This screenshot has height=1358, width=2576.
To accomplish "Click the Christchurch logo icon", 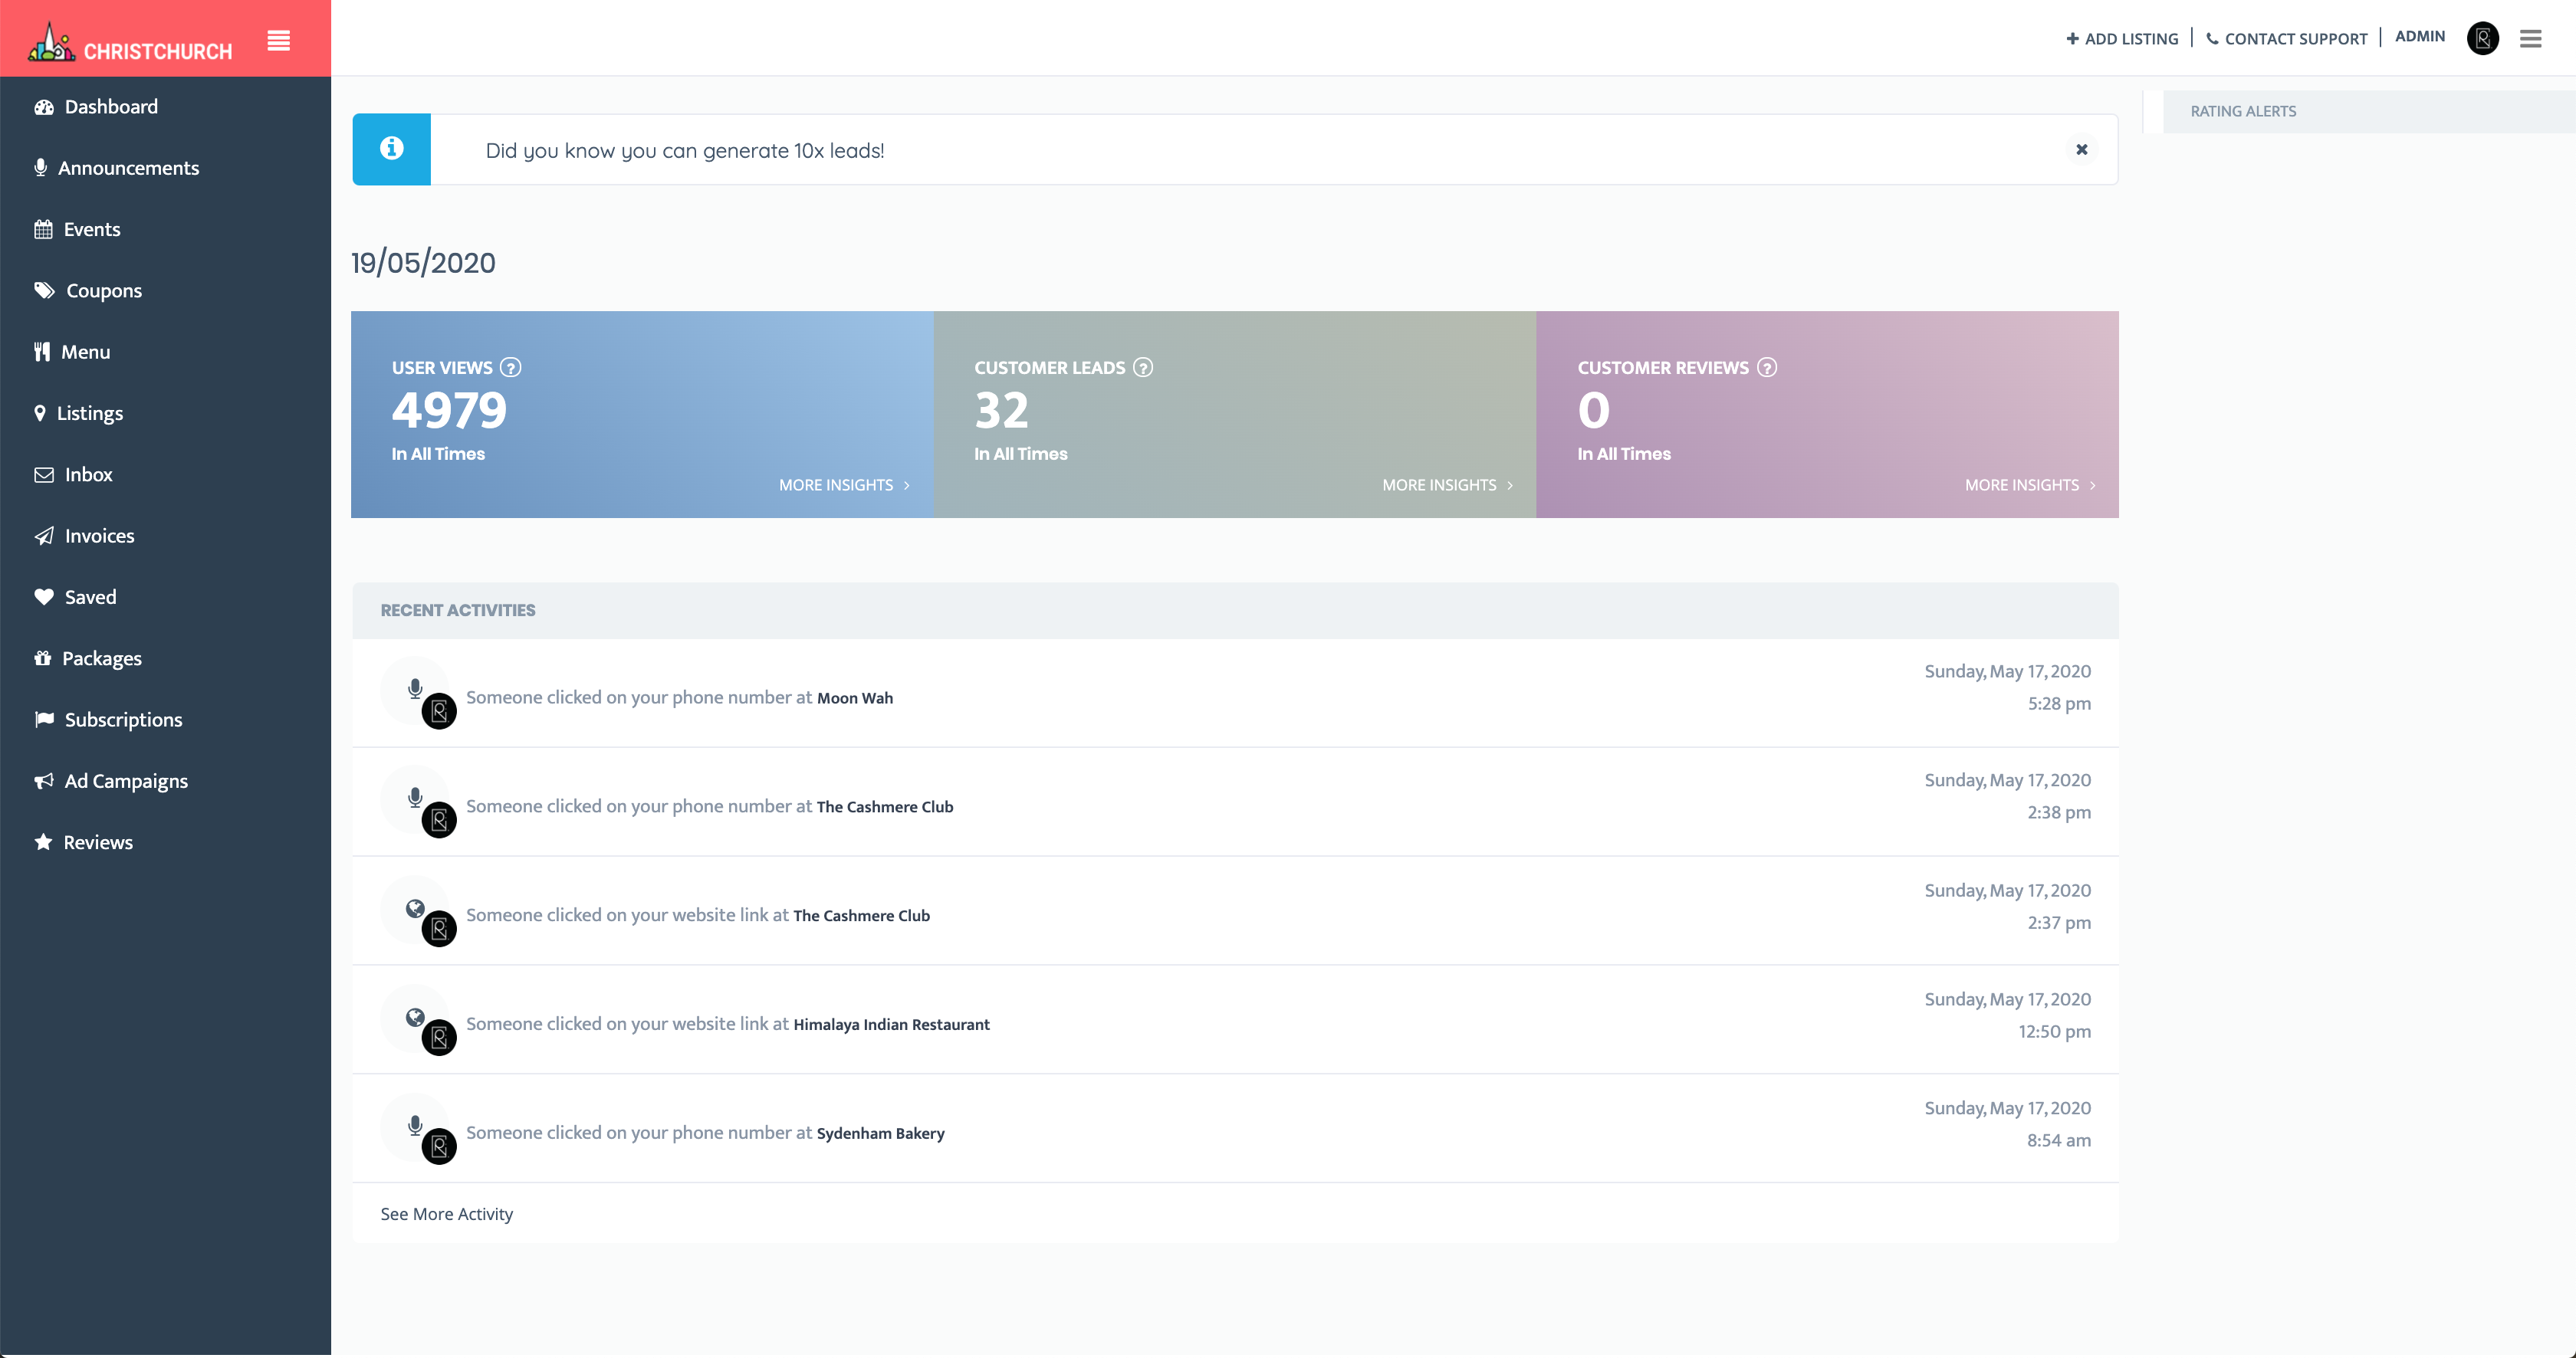I will pyautogui.click(x=50, y=42).
